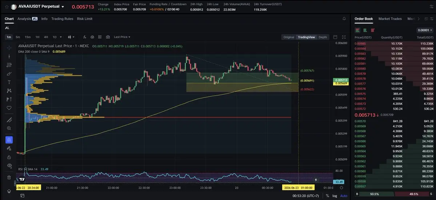Screen dimensions: 436x200
Task: Click ask price 0.00572 row
Action: [394, 109]
